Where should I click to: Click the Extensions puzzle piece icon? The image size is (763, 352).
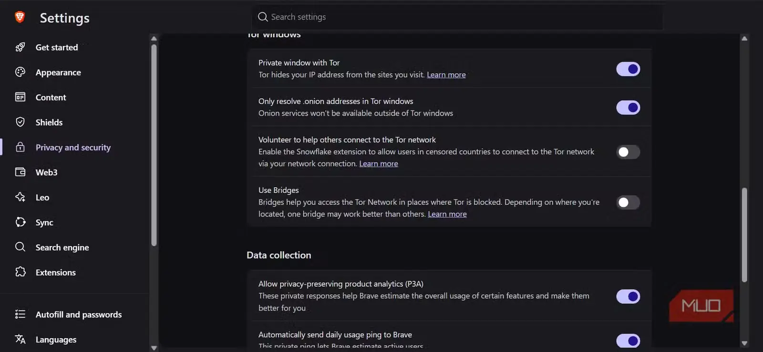pos(20,272)
